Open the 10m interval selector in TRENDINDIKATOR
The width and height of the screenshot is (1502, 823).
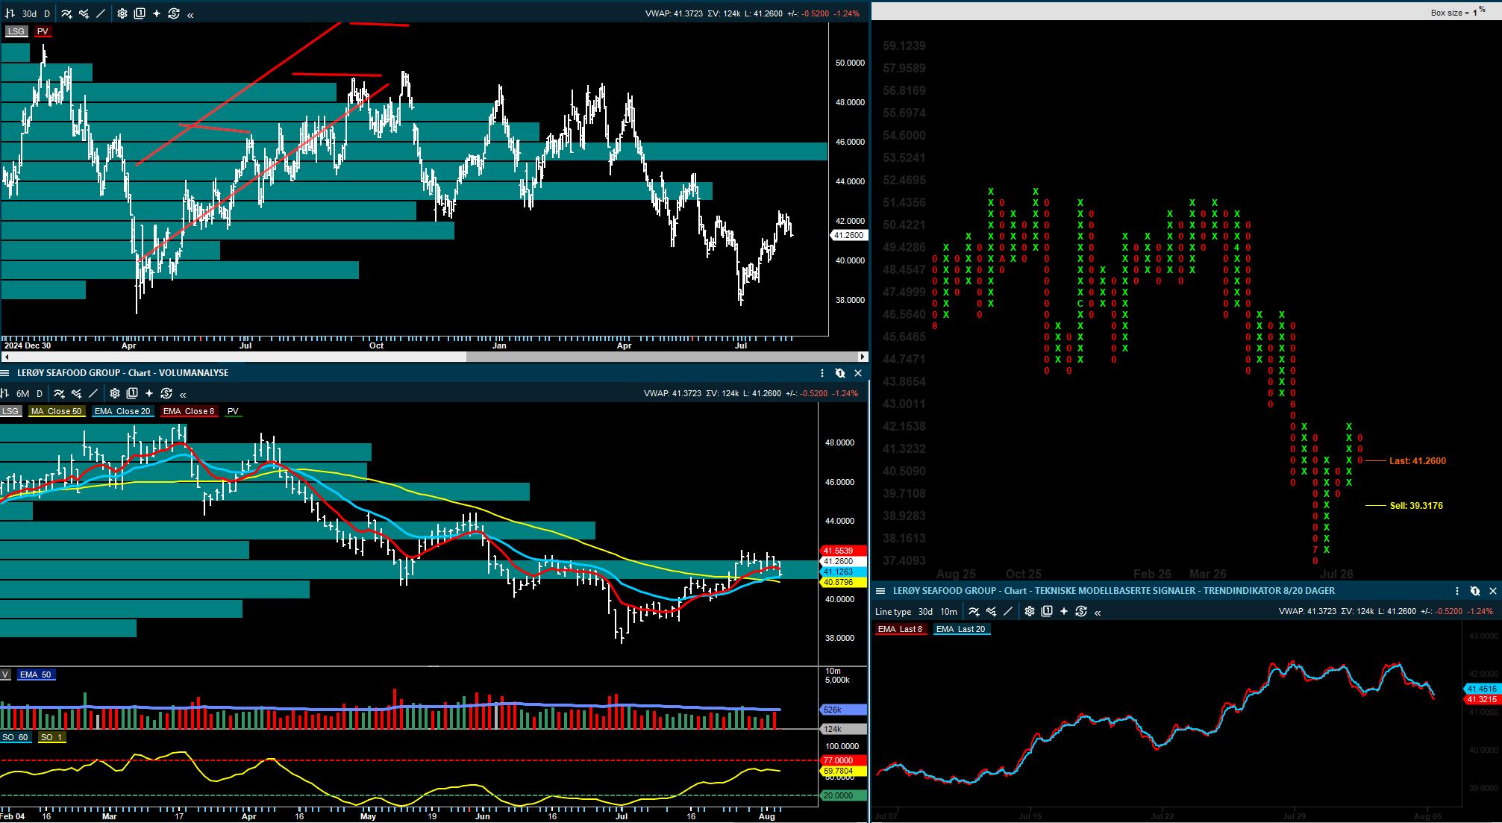(948, 611)
